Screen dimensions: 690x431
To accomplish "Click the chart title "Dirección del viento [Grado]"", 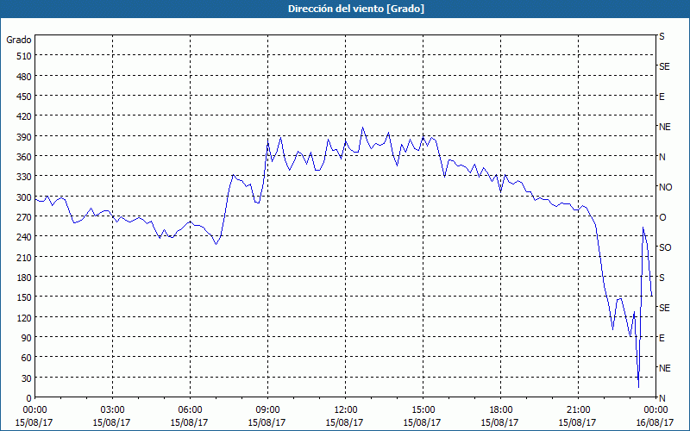I will 356,9.
